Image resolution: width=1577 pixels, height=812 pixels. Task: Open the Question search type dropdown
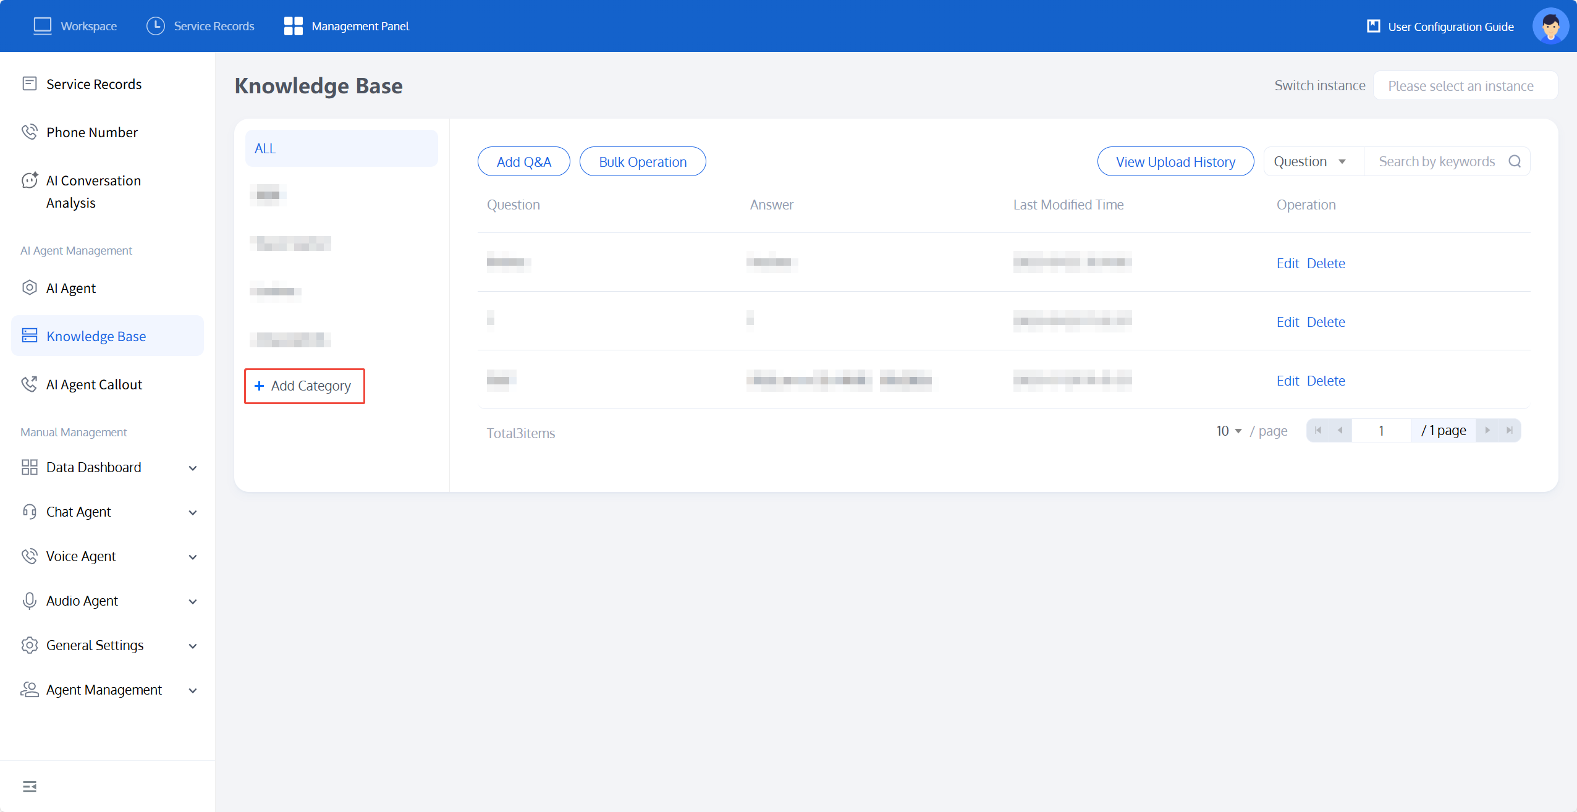pos(1310,161)
